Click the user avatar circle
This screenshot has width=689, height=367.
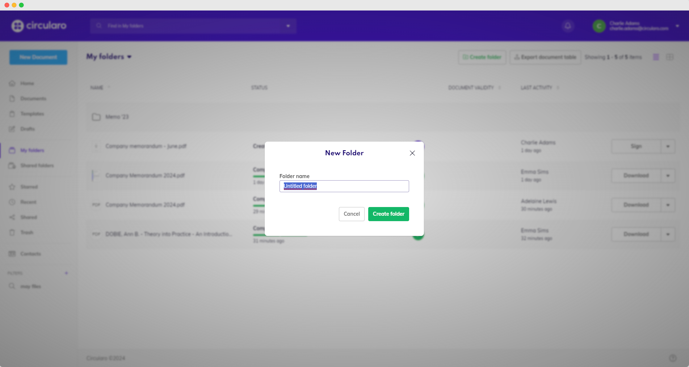pos(599,26)
